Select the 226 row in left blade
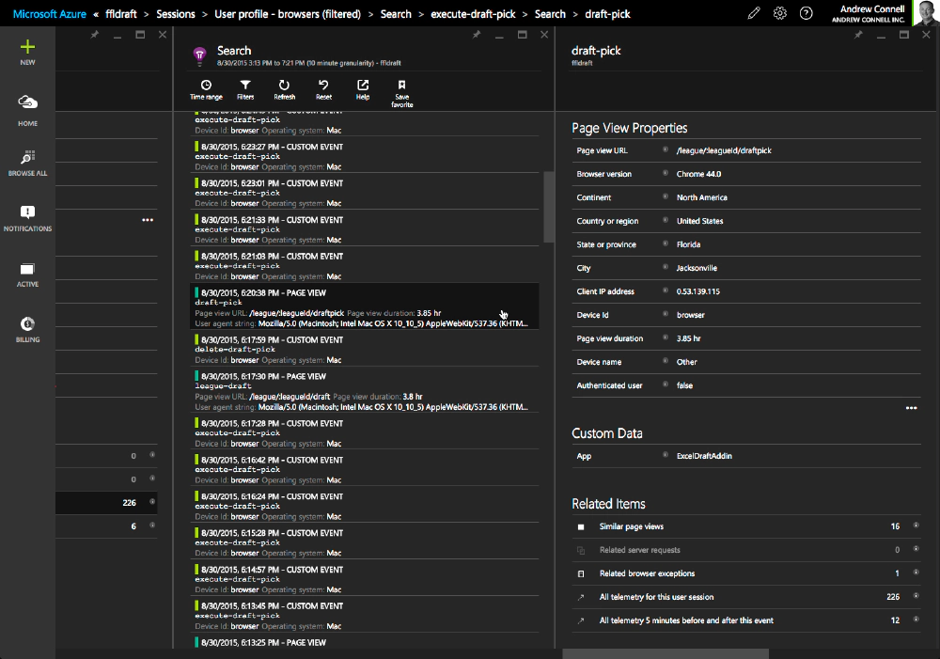 [107, 503]
